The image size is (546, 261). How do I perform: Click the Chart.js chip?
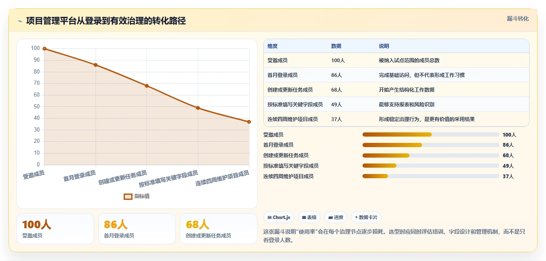pyautogui.click(x=279, y=217)
